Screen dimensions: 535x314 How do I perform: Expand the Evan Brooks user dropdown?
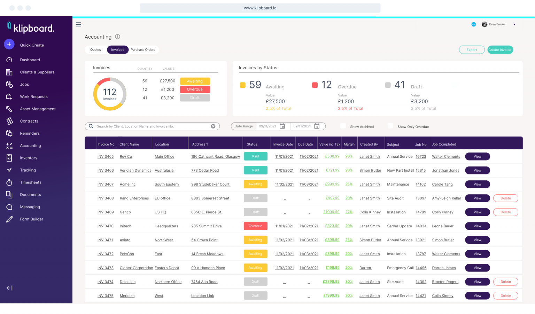[514, 24]
